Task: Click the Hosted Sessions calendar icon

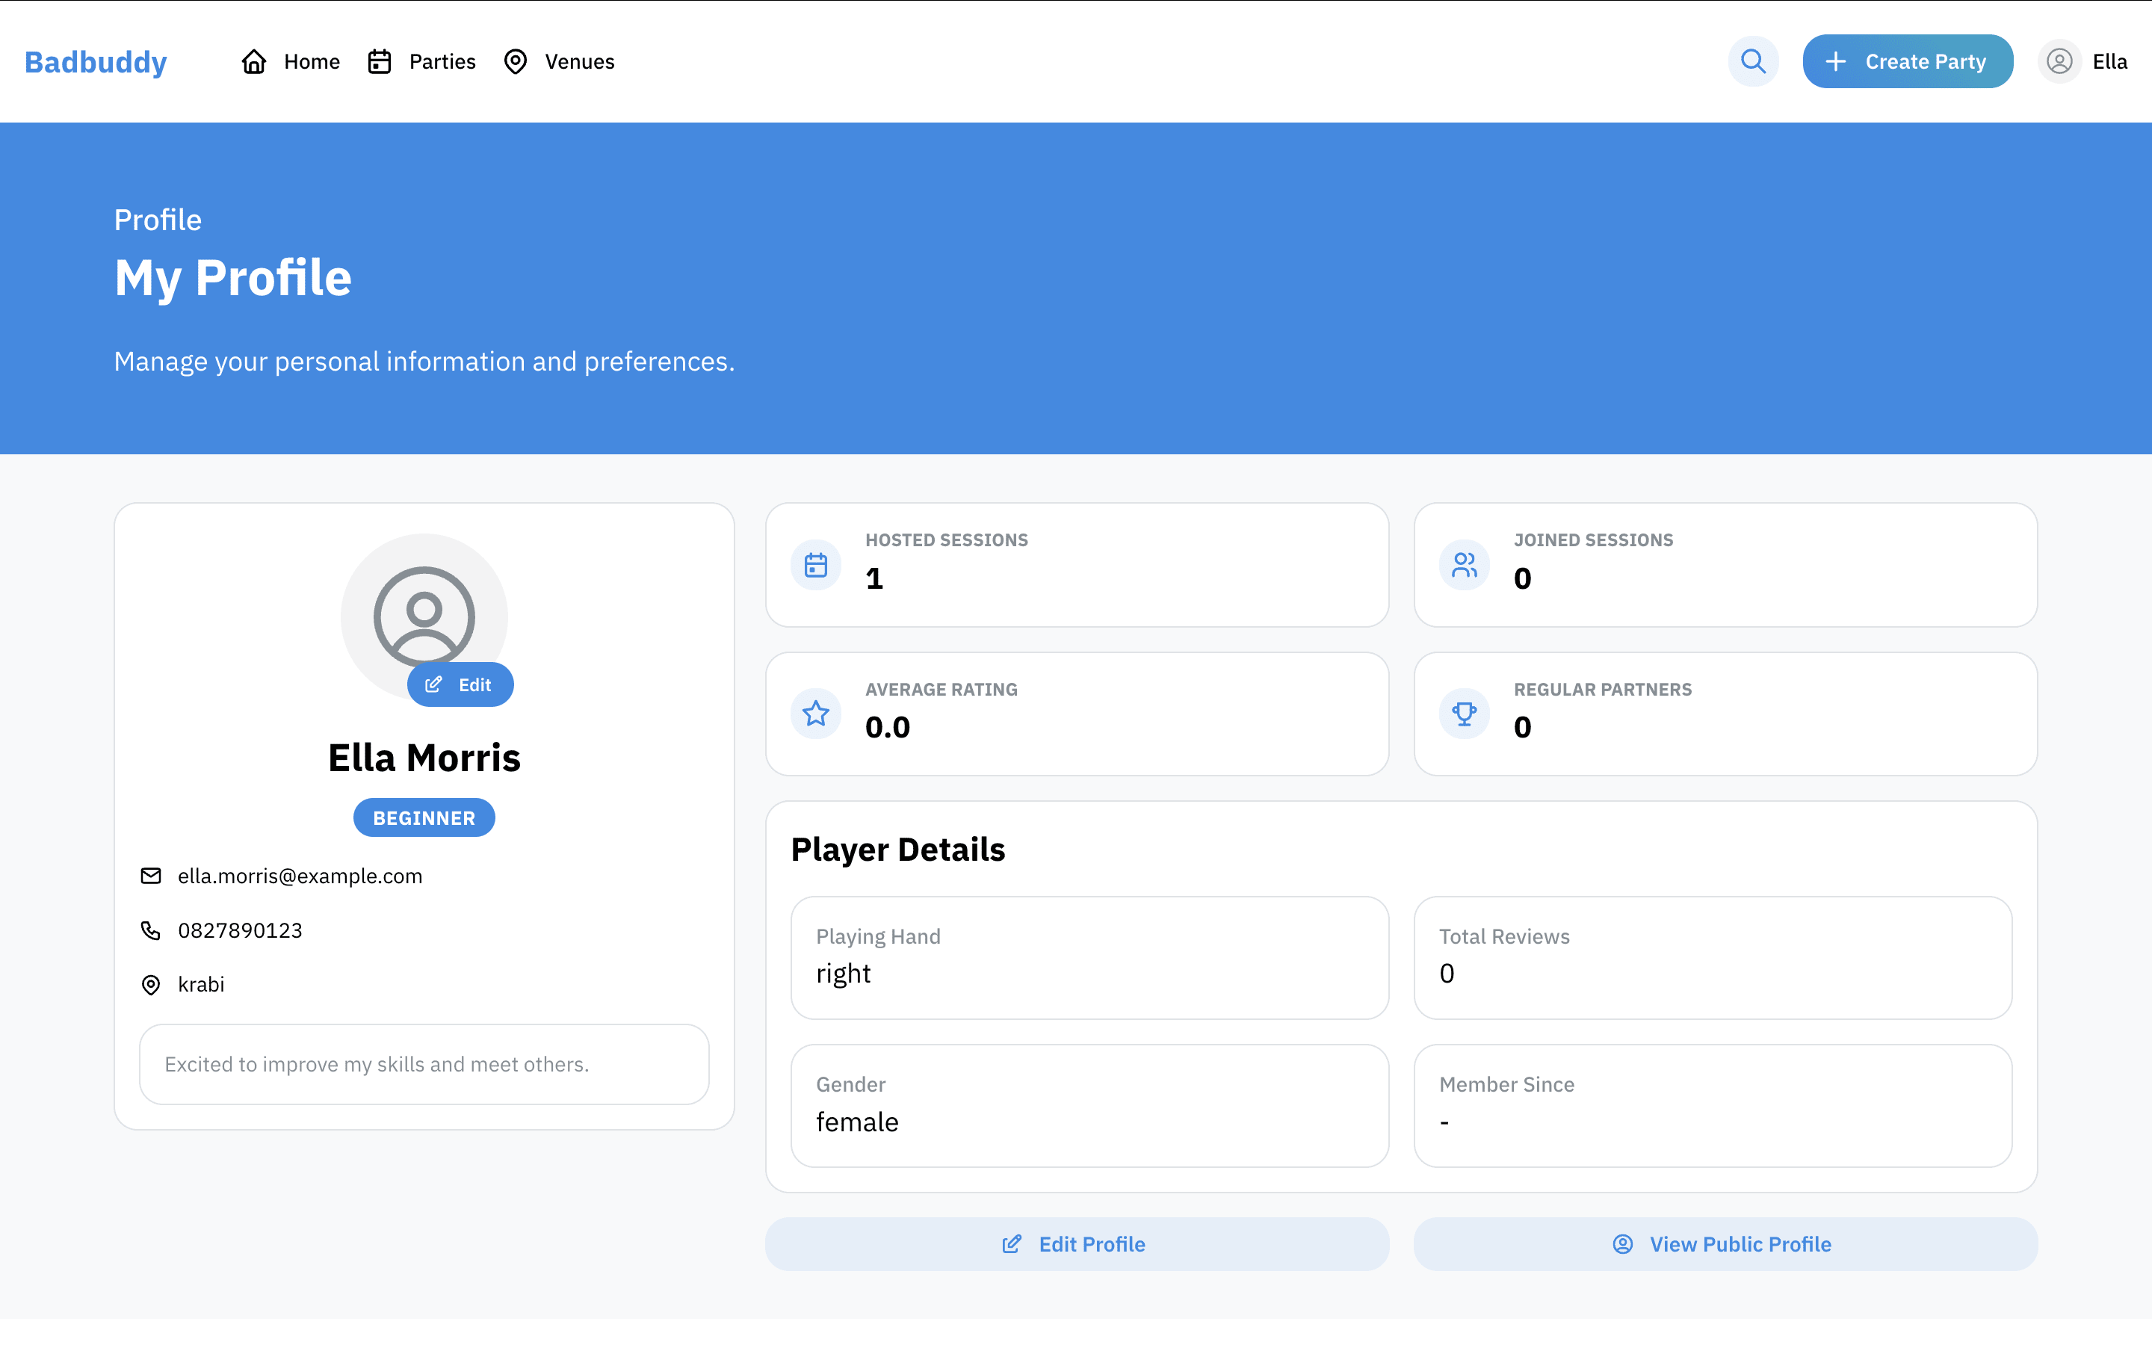Action: 815,565
